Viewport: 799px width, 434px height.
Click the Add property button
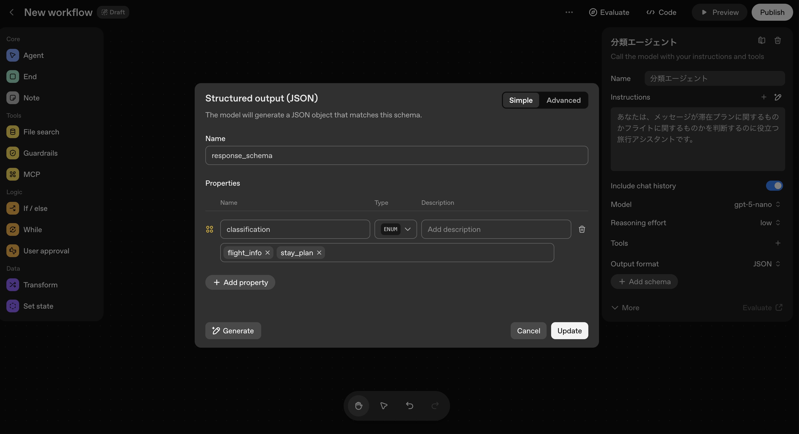tap(240, 283)
